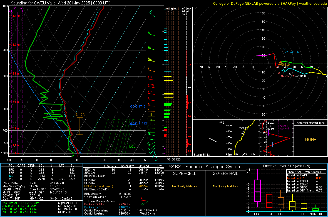Click the 'DCAPE = 17' value
The width and height of the screenshot is (328, 217).
[x=10, y=195]
